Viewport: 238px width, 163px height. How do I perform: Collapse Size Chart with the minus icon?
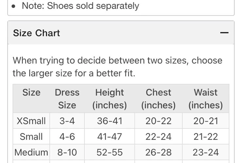[x=224, y=33]
